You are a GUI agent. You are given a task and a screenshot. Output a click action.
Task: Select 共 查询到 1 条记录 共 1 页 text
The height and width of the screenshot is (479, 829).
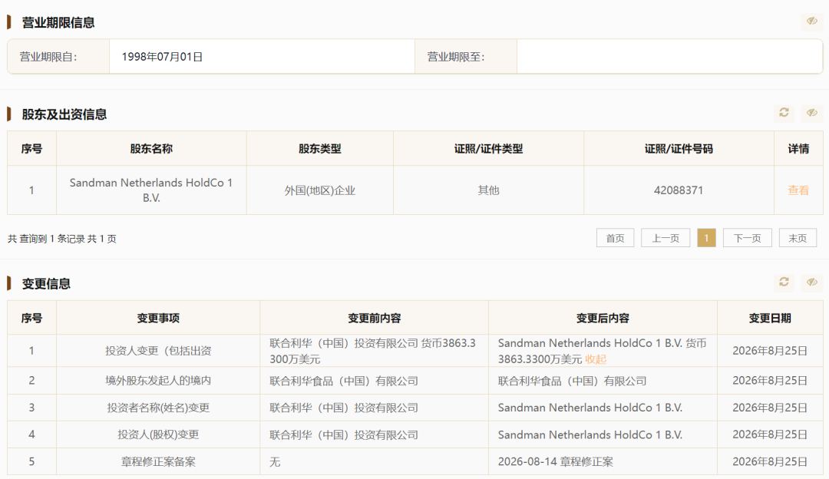(62, 239)
